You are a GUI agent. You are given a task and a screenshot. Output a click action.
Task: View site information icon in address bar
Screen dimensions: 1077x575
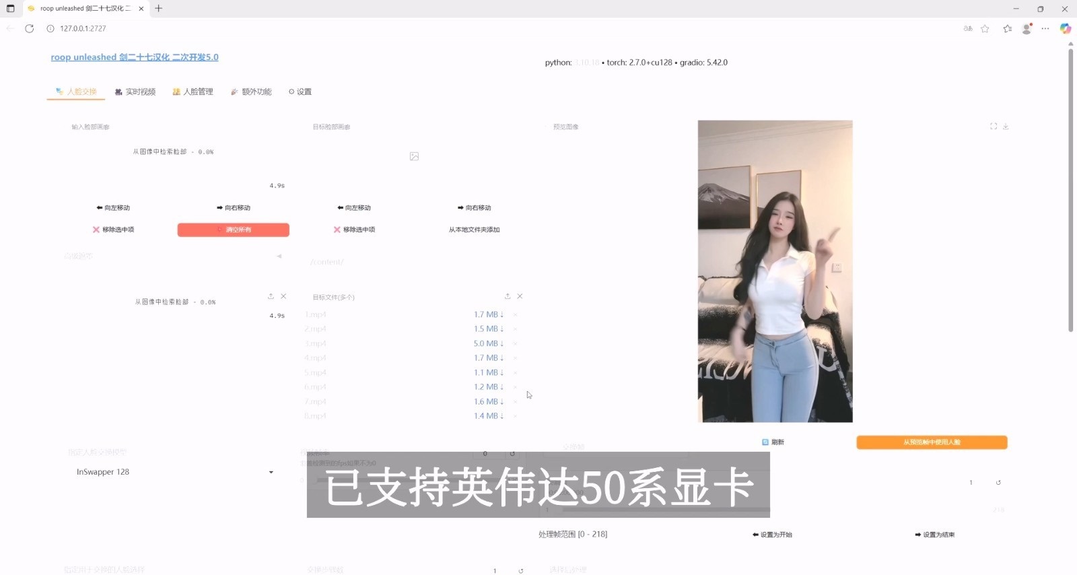[x=50, y=28]
